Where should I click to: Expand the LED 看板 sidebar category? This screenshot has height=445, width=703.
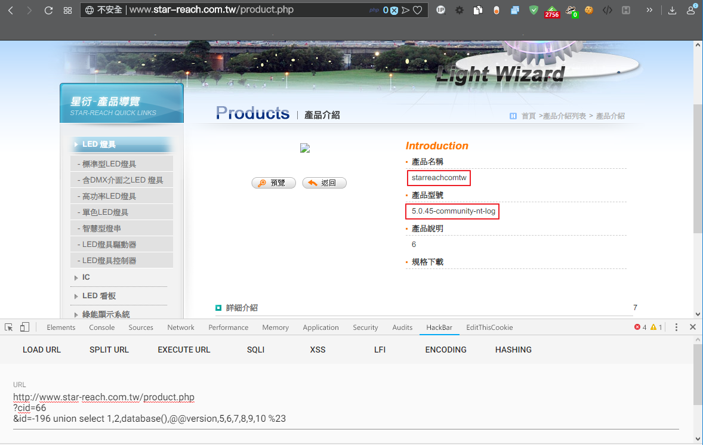click(95, 296)
